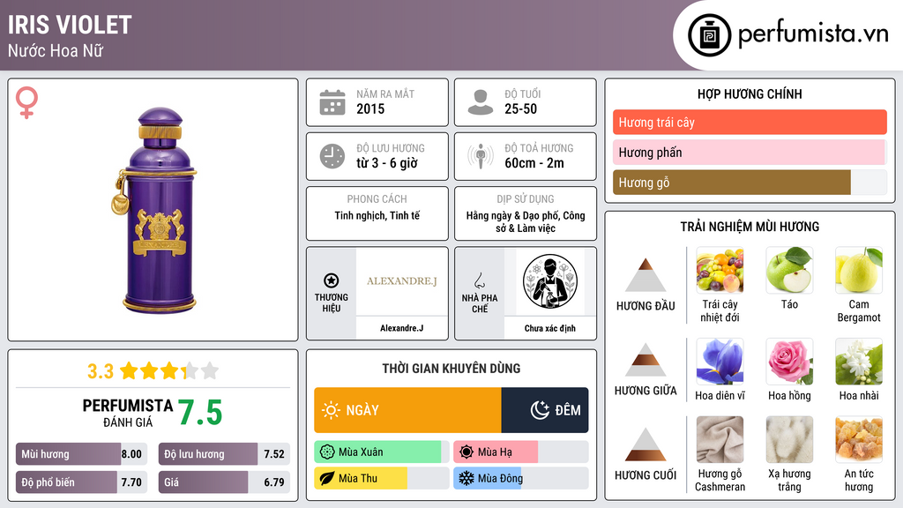Click the IRIS VIOLET title

(x=70, y=25)
